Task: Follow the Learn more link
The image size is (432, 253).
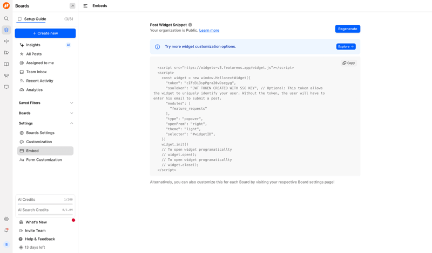Action: pyautogui.click(x=209, y=31)
